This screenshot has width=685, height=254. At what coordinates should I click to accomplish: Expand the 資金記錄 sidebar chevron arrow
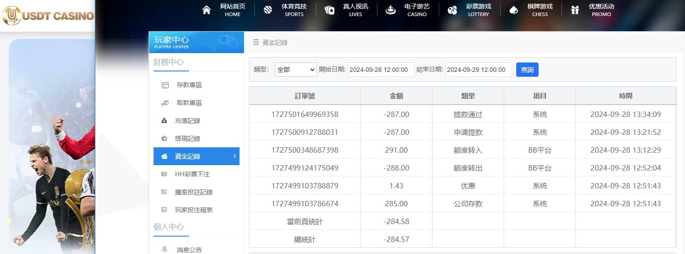click(235, 156)
